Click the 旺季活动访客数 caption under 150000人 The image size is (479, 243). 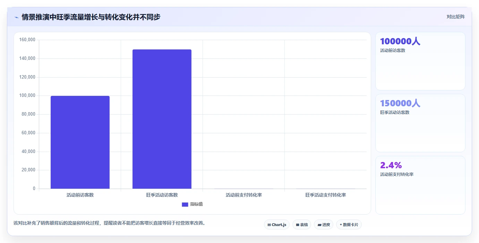coord(395,112)
